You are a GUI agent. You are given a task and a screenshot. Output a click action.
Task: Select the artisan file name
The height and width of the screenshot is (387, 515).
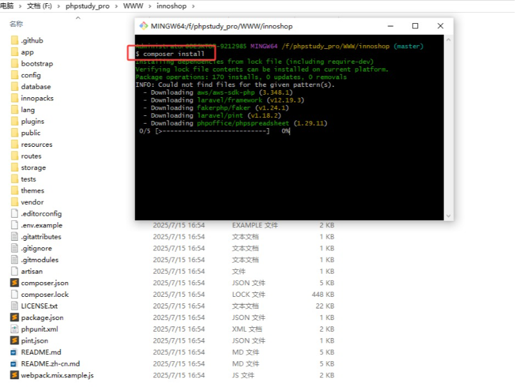click(x=32, y=271)
